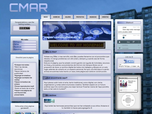Click the emoji in cmar's second message
The height and width of the screenshot is (114, 152).
click(x=124, y=38)
